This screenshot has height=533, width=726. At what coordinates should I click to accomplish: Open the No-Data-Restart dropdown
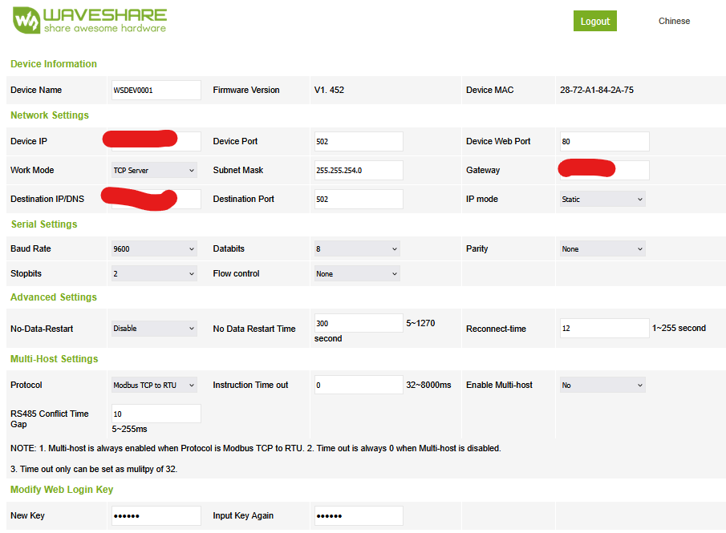tap(154, 328)
